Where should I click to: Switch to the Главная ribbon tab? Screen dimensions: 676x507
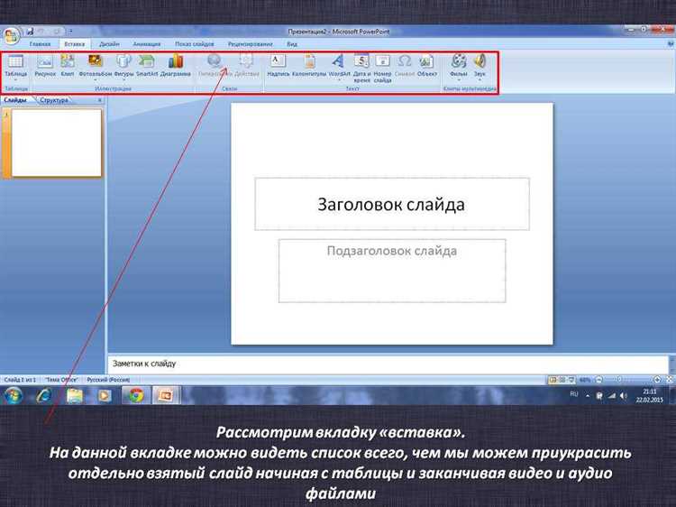pyautogui.click(x=40, y=44)
